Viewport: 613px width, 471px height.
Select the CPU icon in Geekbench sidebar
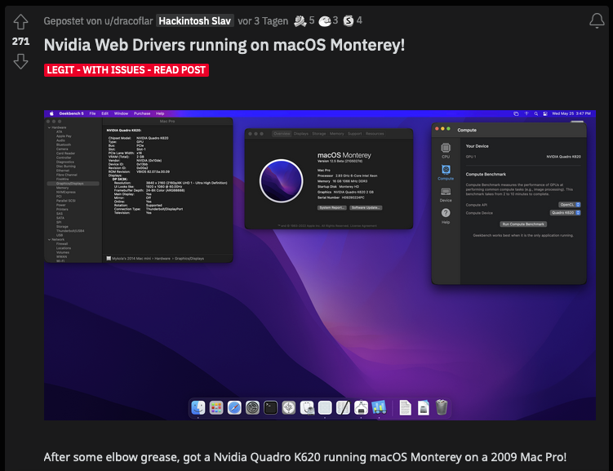tap(446, 149)
